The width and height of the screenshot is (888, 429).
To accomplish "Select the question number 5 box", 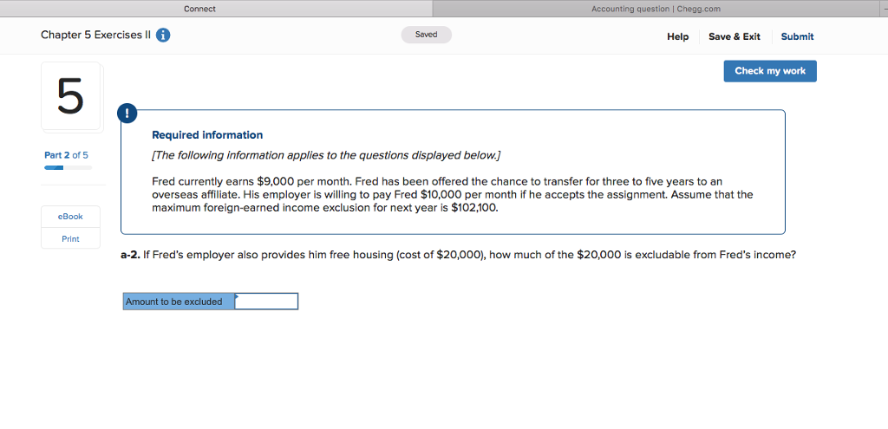I will [x=71, y=97].
